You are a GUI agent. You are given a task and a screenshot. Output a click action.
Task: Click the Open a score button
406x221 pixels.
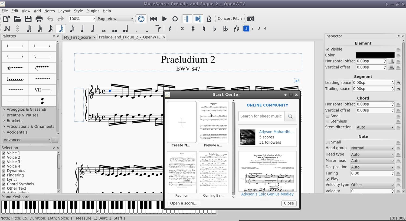click(x=184, y=203)
